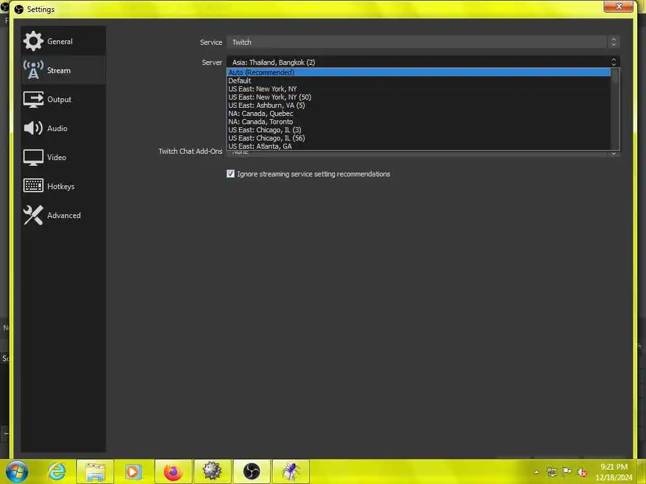Show hidden tray icons arrow
The image size is (646, 484).
536,472
